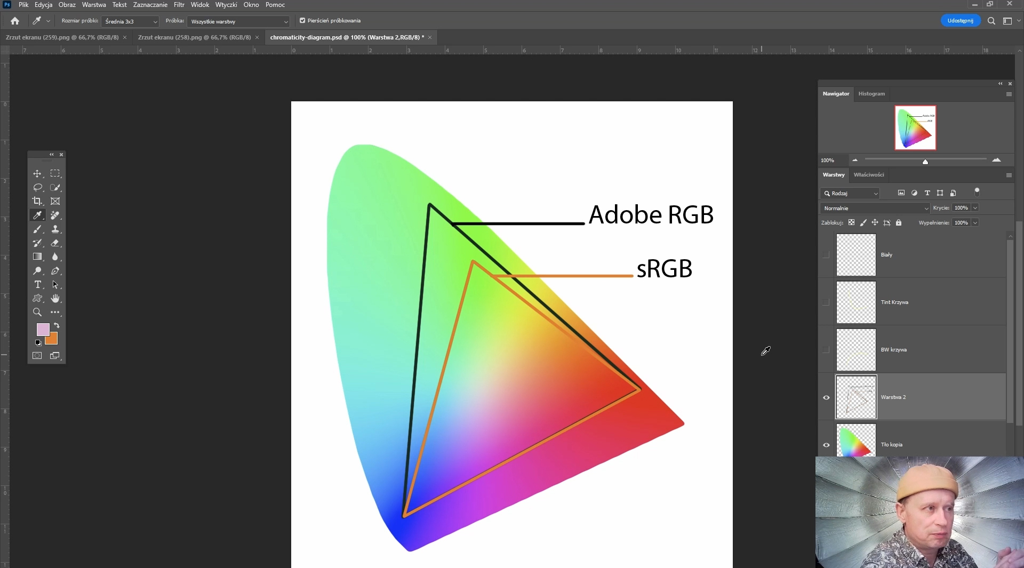Filter layers by shape layers

[940, 193]
